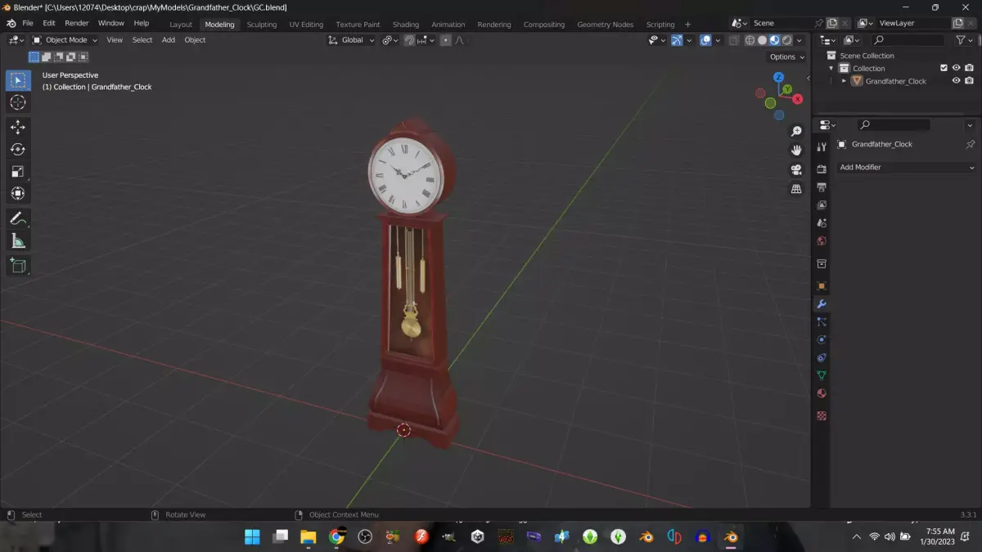The image size is (982, 552).
Task: Open the Texture properties checker tab
Action: [822, 415]
